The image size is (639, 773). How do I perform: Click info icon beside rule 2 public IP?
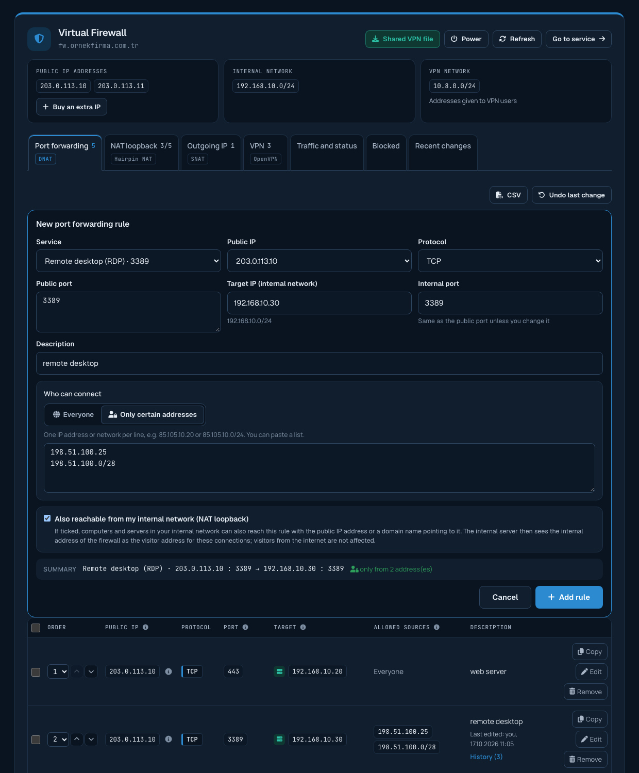pos(169,739)
